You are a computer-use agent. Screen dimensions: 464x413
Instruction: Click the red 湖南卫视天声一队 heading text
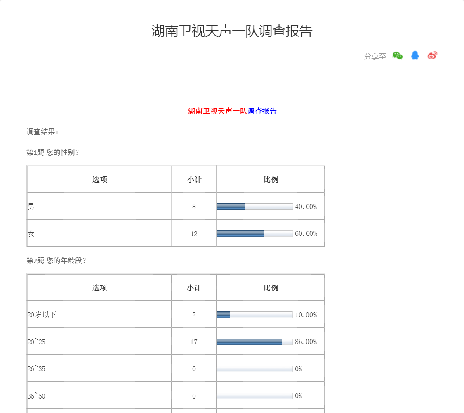pos(217,111)
